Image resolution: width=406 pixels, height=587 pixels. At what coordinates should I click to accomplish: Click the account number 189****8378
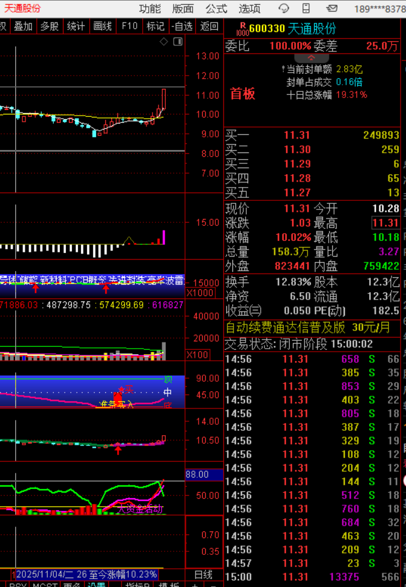click(380, 9)
